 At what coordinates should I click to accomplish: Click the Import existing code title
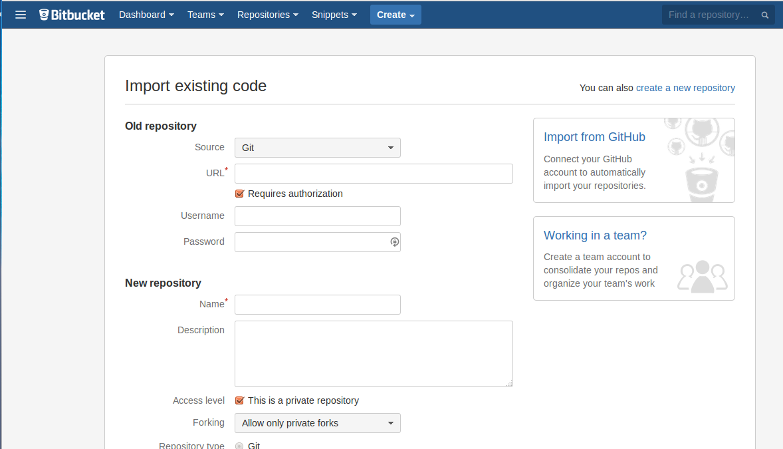(195, 86)
